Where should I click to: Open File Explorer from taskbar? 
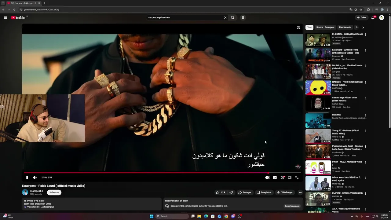pos(199,216)
